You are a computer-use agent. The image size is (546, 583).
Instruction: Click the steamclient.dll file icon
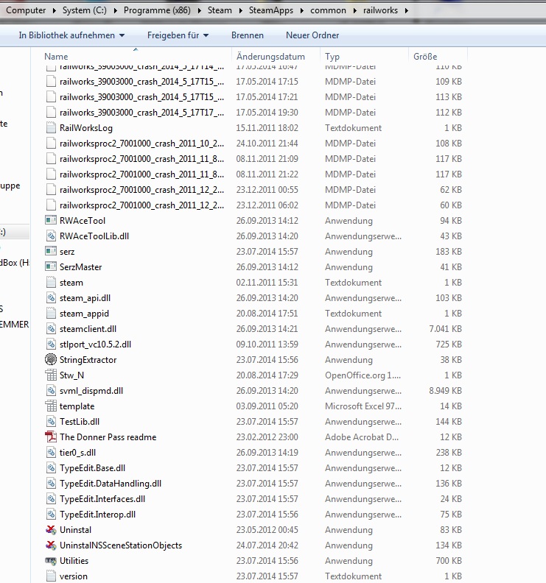(51, 329)
